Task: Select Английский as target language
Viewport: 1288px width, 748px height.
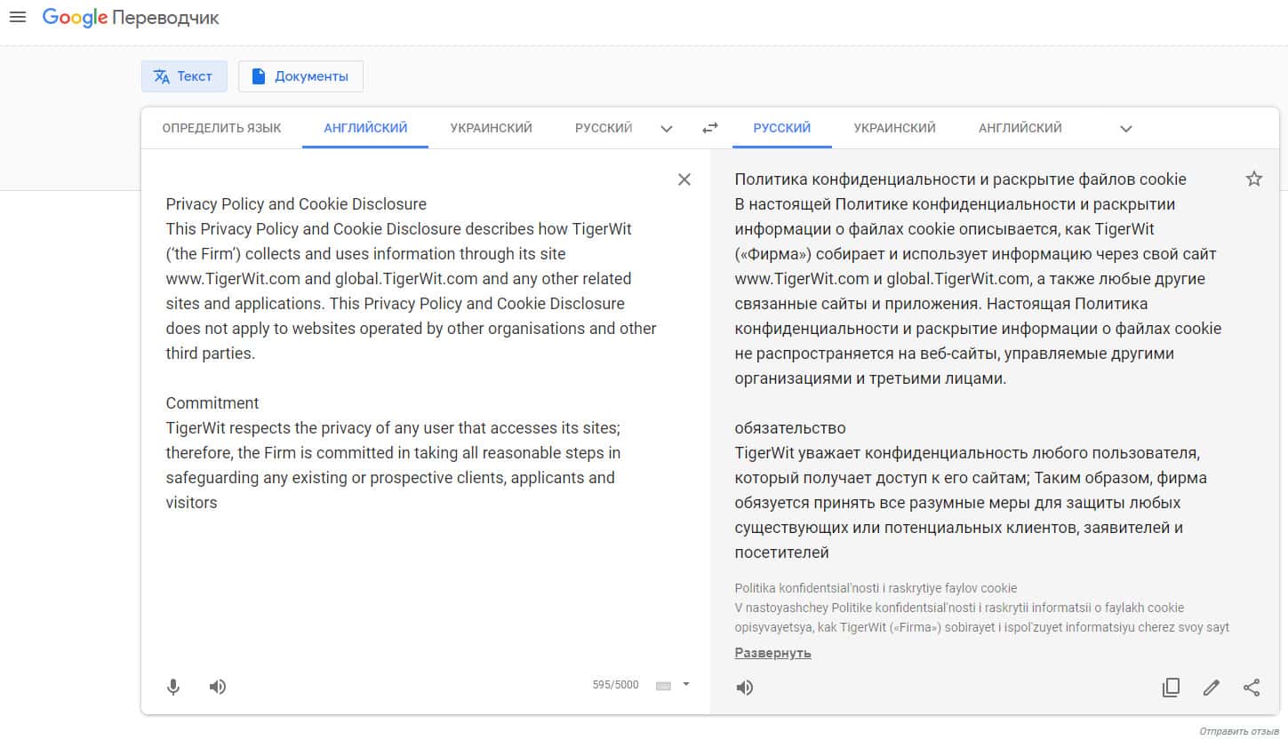Action: point(1020,128)
